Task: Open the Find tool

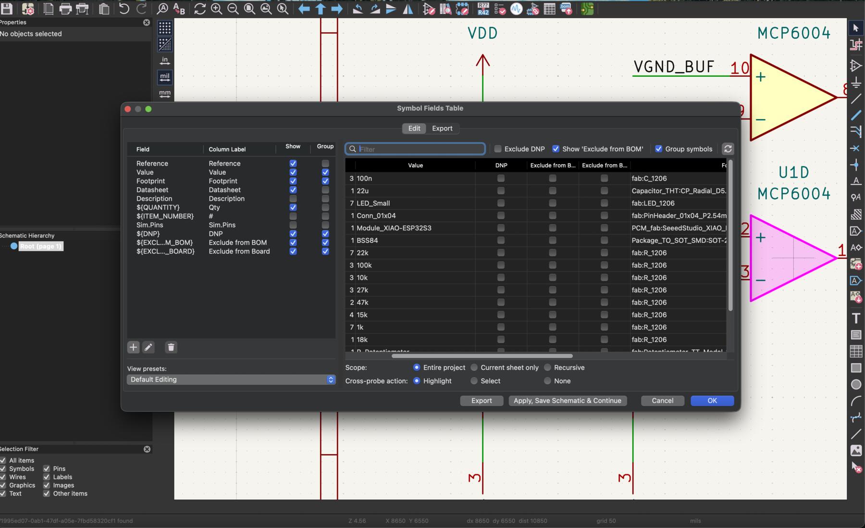Action: point(163,9)
